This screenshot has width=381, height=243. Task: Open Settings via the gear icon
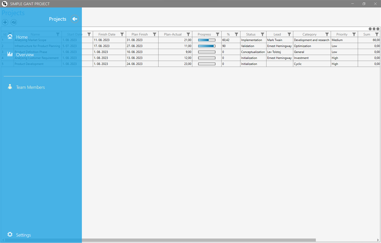10,235
